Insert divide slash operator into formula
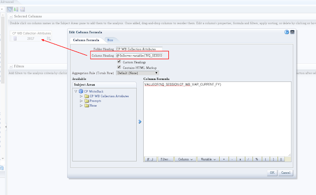Image resolution: width=316 pixels, height=195 pixels. 248,159
